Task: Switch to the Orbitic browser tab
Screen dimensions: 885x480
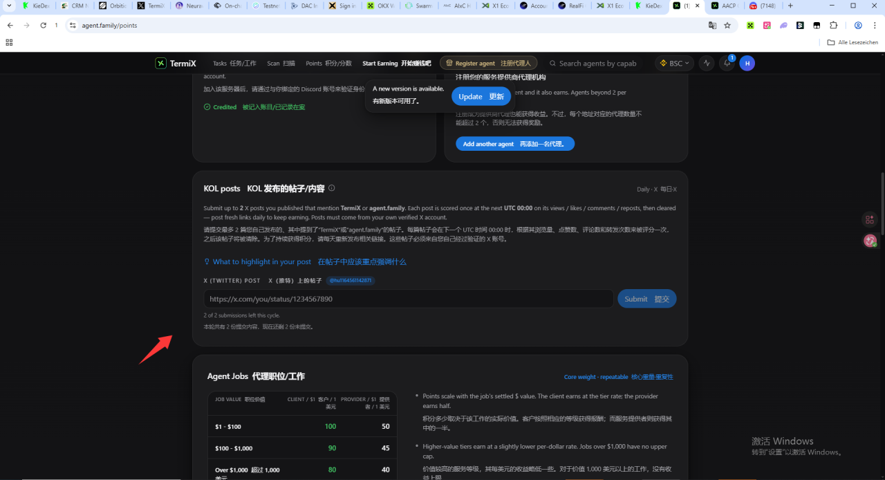Action: (x=113, y=6)
